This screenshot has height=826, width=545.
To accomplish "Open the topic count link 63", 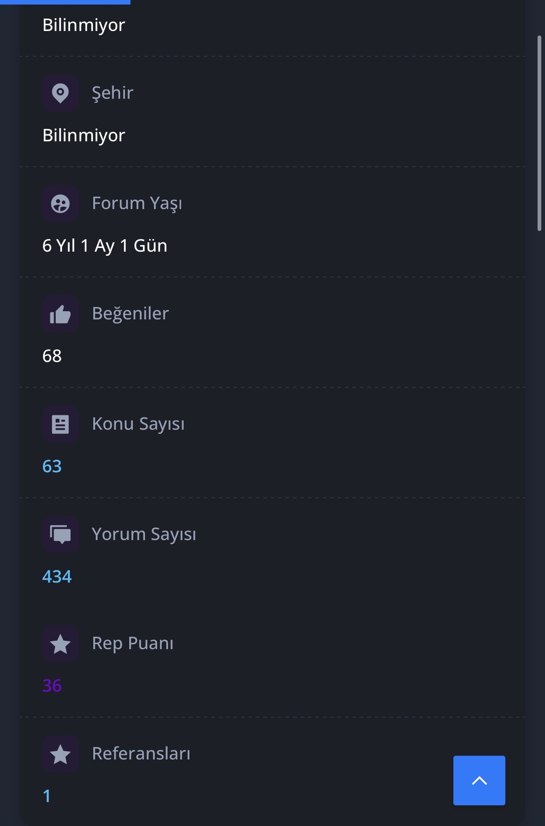I will tap(52, 466).
